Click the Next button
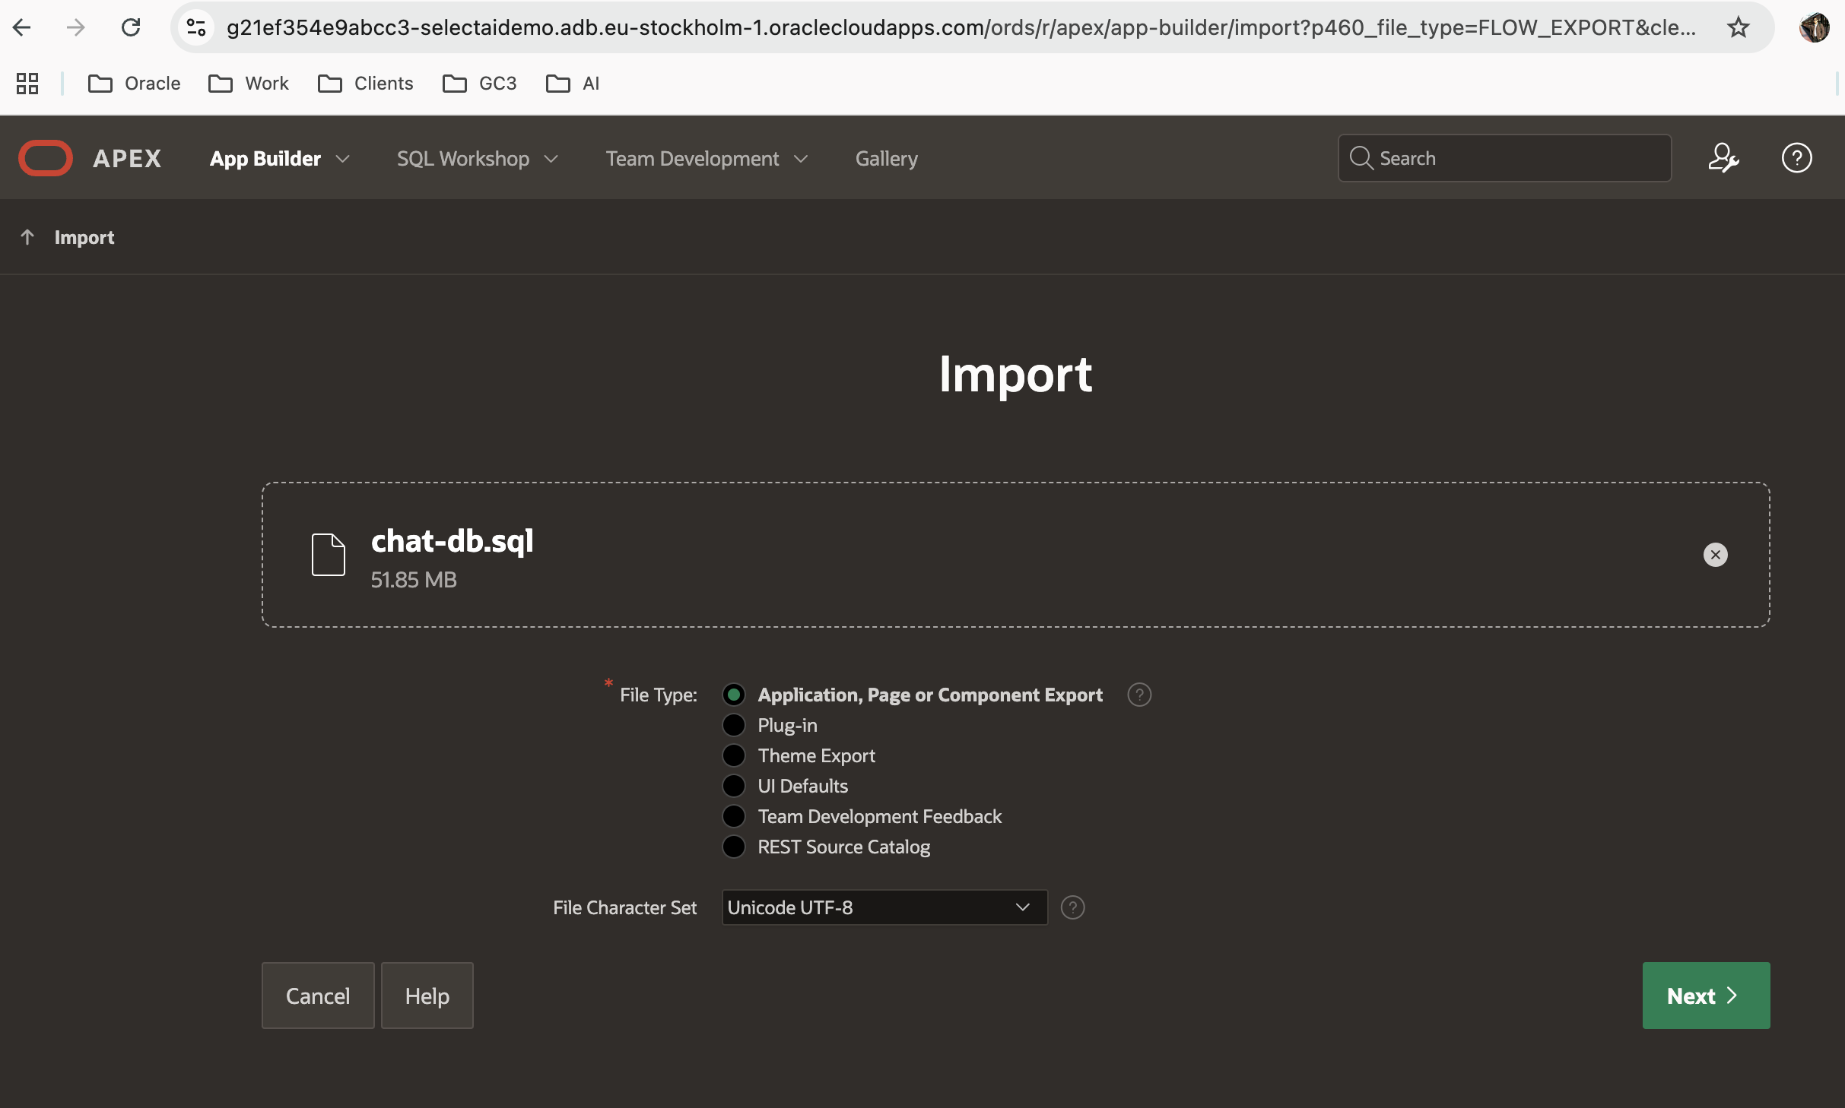 click(1705, 996)
